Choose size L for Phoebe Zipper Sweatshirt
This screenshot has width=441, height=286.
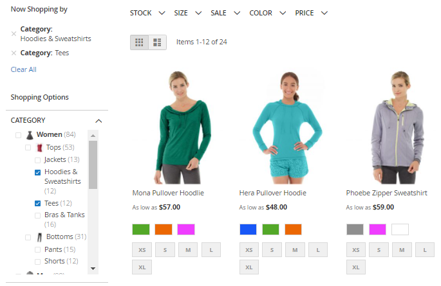(x=425, y=250)
